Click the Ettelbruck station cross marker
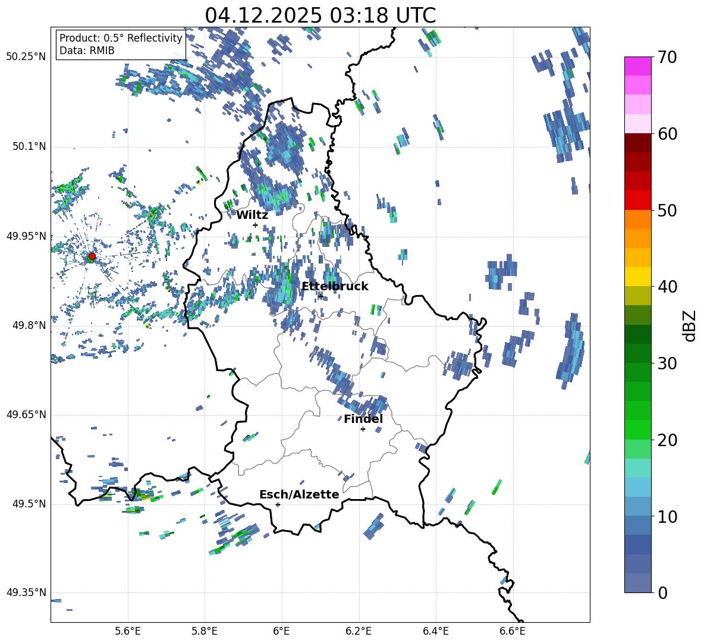The height and width of the screenshot is (643, 704). [320, 296]
